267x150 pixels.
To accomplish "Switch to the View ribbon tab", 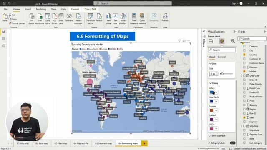I will coord(54,9).
